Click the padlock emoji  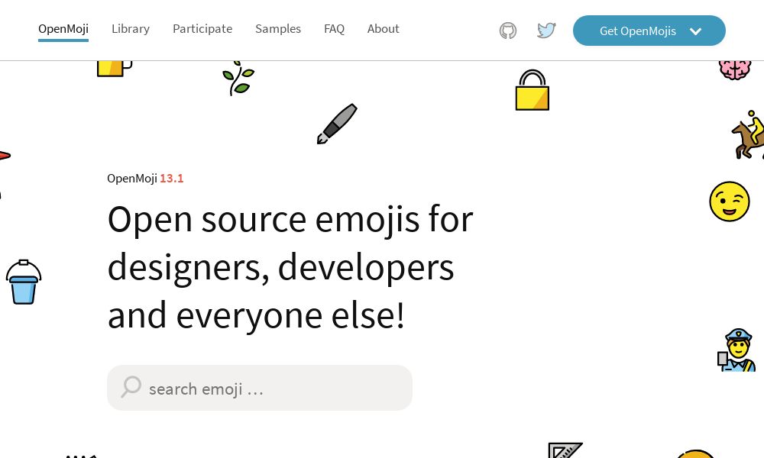tap(532, 90)
